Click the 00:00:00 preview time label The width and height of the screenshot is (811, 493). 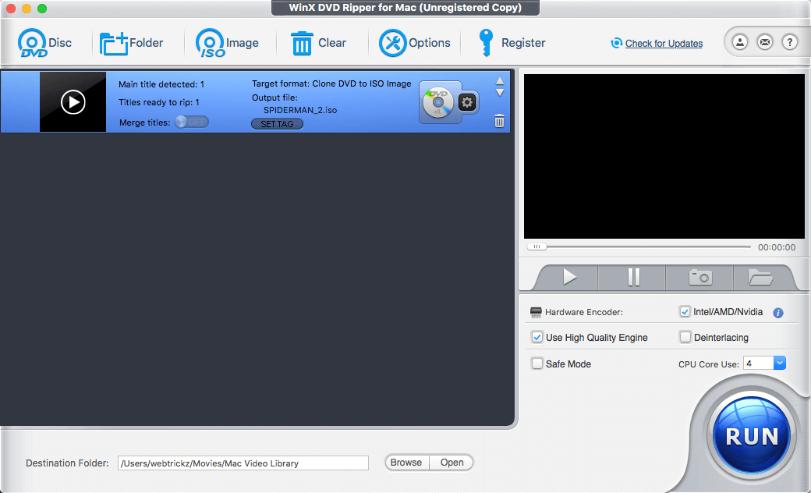point(777,247)
